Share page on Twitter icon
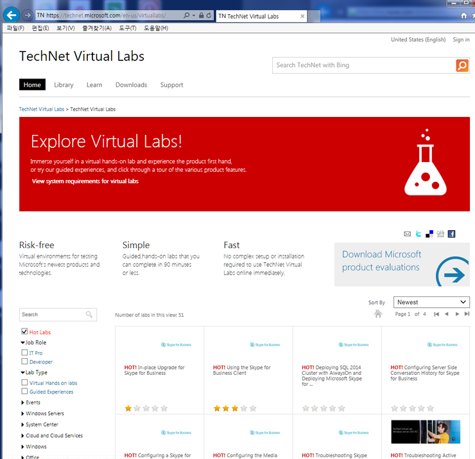475x459 pixels. point(419,233)
